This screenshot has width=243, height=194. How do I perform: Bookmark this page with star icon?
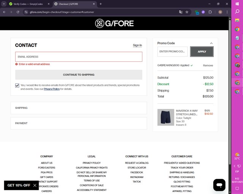click(x=187, y=12)
